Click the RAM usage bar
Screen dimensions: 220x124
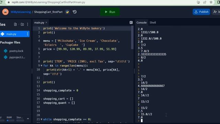(x=10, y=121)
